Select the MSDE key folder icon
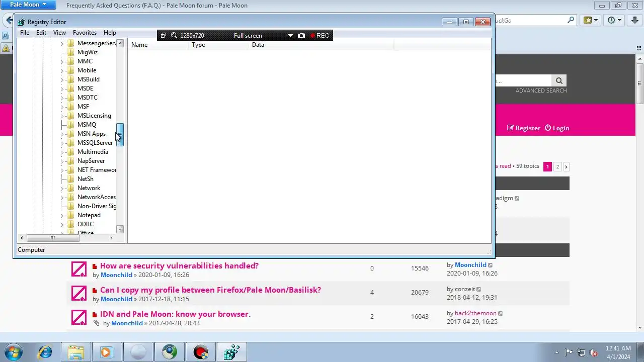Image resolution: width=644 pixels, height=362 pixels. [71, 88]
